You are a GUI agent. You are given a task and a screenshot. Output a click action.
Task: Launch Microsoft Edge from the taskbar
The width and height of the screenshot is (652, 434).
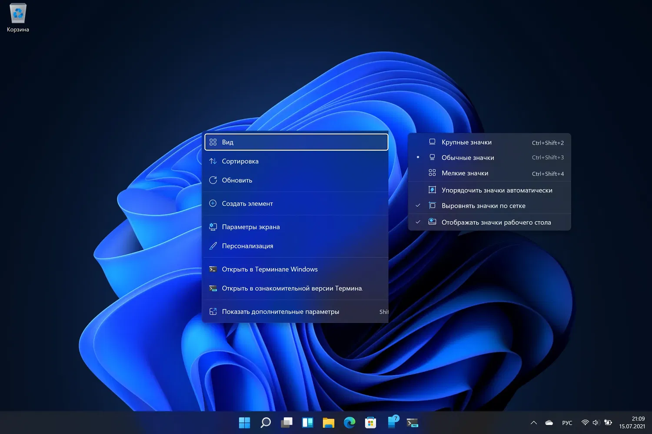point(349,423)
